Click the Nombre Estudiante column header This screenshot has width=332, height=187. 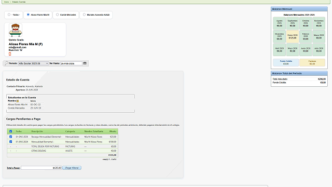tap(94, 131)
